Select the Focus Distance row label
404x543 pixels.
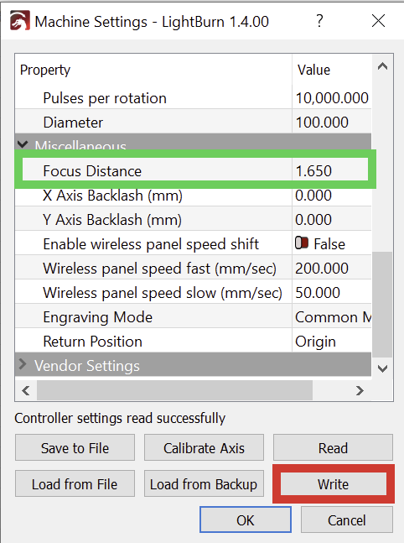click(x=92, y=170)
